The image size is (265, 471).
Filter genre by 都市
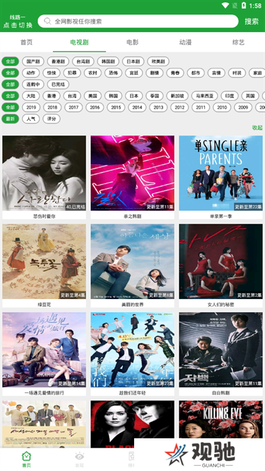pyautogui.click(x=196, y=73)
